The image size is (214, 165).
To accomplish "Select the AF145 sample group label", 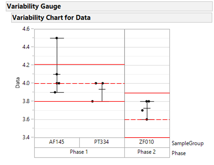I will coord(57,142).
